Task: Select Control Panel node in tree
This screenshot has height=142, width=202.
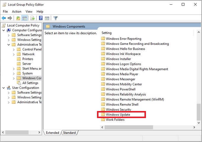Action: click(32, 49)
